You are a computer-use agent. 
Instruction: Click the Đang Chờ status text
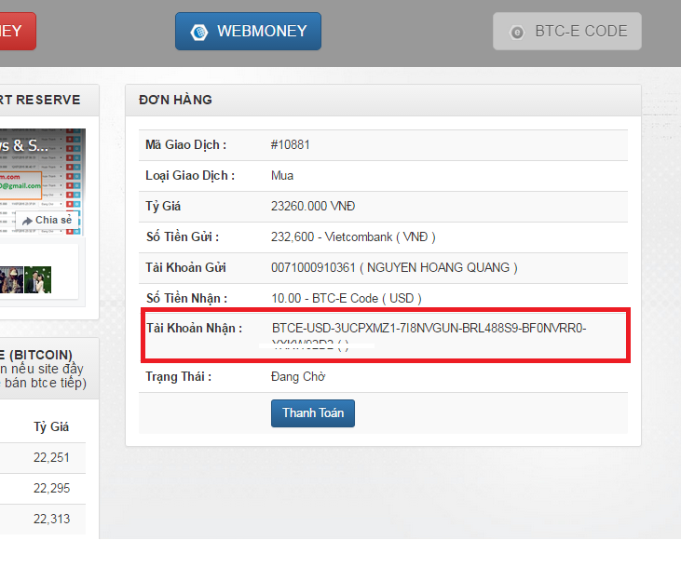(x=298, y=376)
